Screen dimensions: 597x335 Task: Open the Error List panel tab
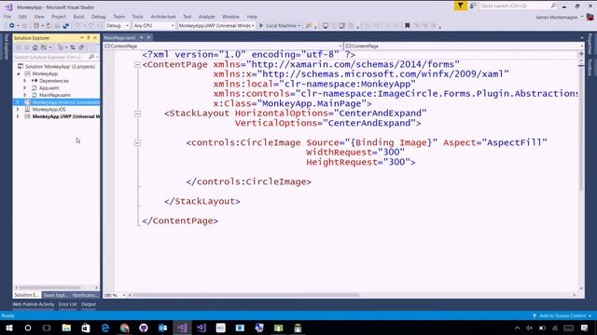pyautogui.click(x=68, y=304)
